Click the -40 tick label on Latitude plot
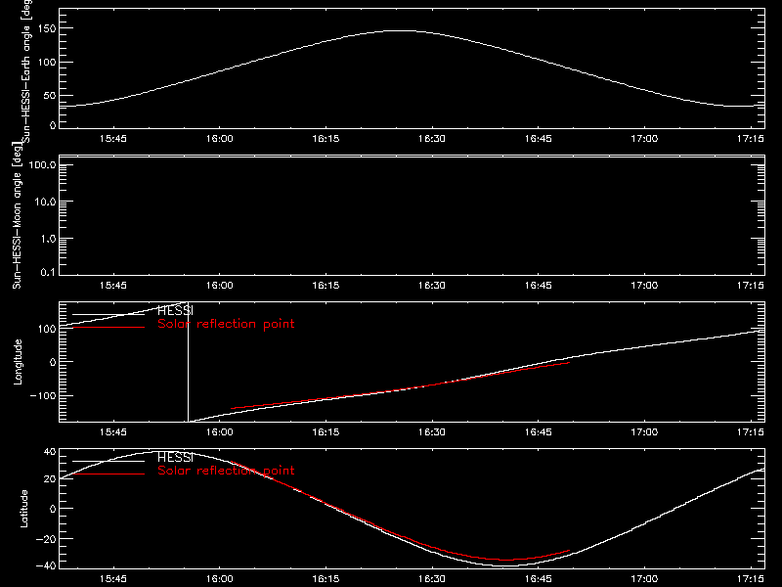782x587 pixels. tap(46, 565)
